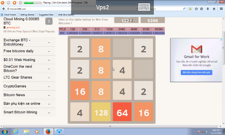Click the 128 tile on game board

click(101, 112)
